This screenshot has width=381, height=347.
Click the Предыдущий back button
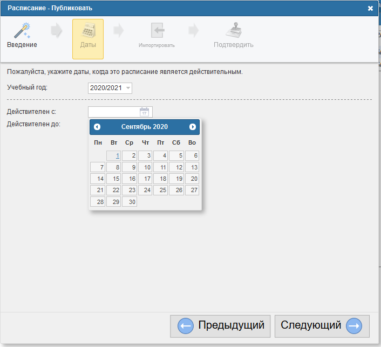220,326
